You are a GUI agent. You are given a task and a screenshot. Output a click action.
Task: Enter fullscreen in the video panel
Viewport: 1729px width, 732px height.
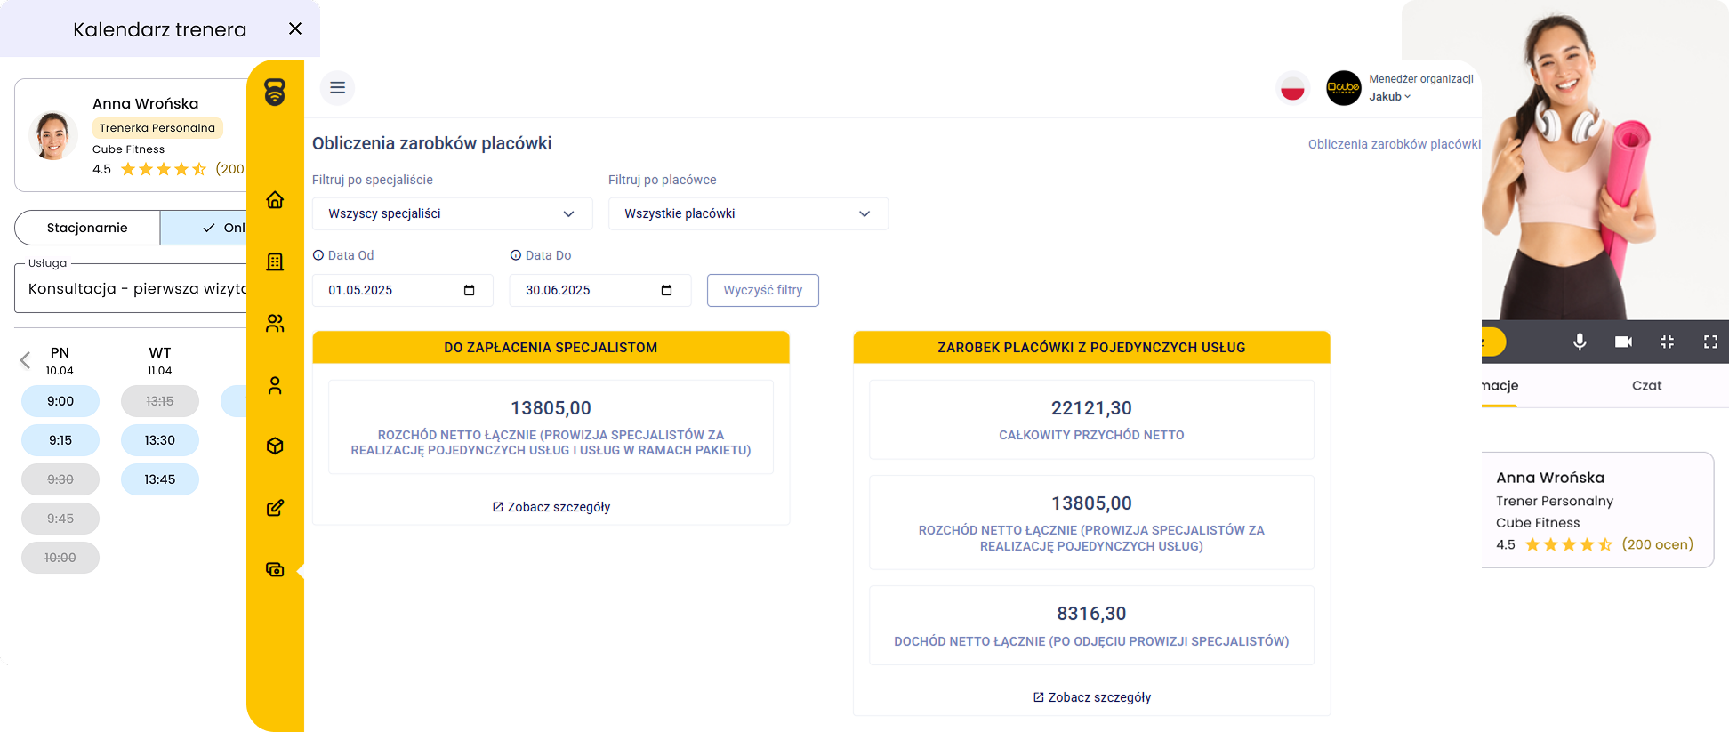click(x=1709, y=342)
